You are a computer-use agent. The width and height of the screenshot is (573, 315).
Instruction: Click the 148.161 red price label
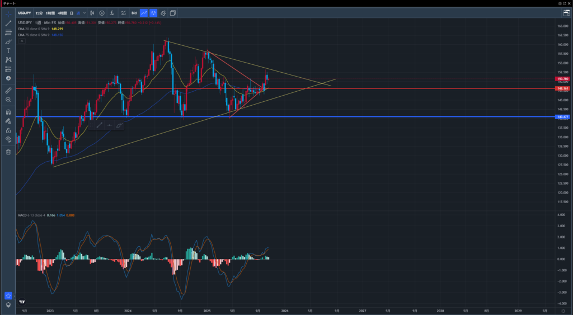pyautogui.click(x=562, y=88)
